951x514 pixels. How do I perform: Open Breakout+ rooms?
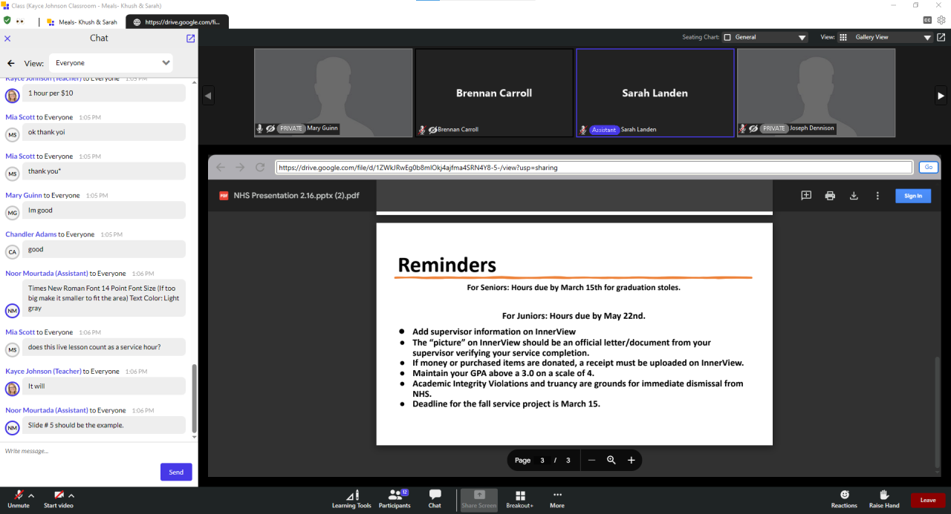pyautogui.click(x=520, y=499)
